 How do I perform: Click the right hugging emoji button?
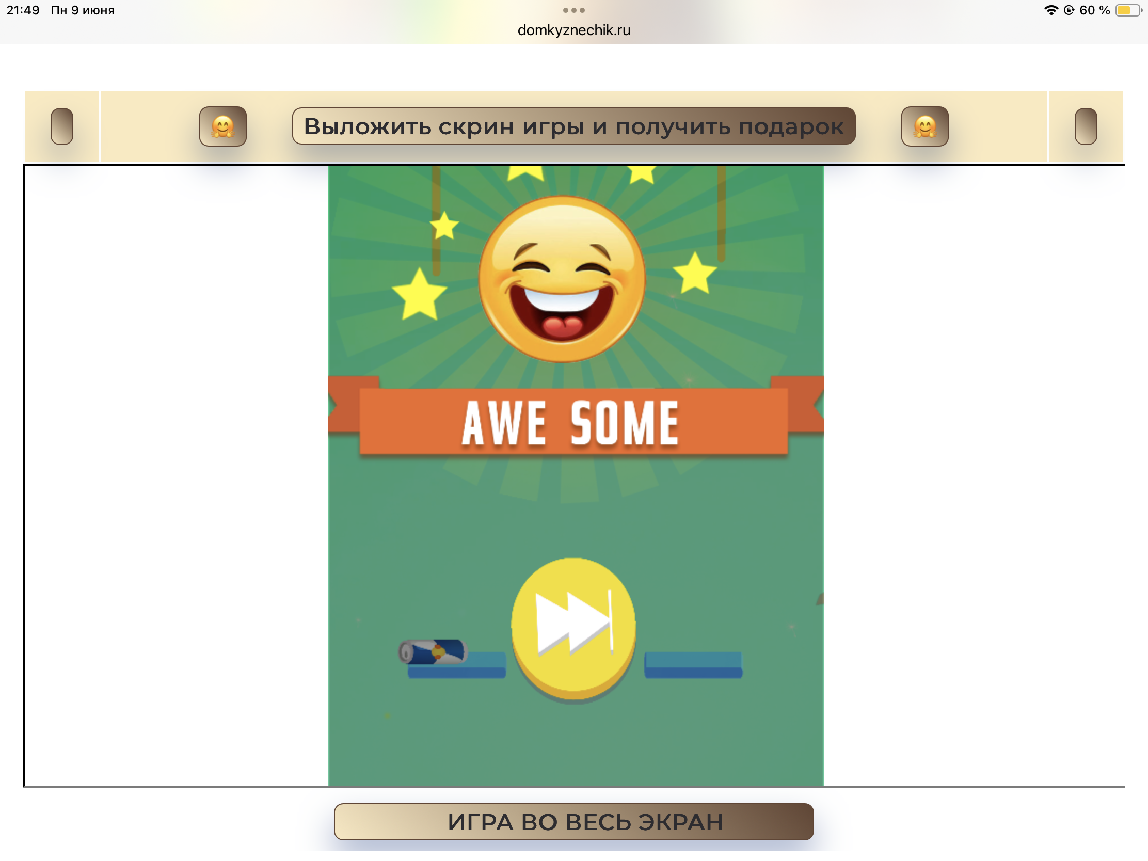click(x=925, y=126)
